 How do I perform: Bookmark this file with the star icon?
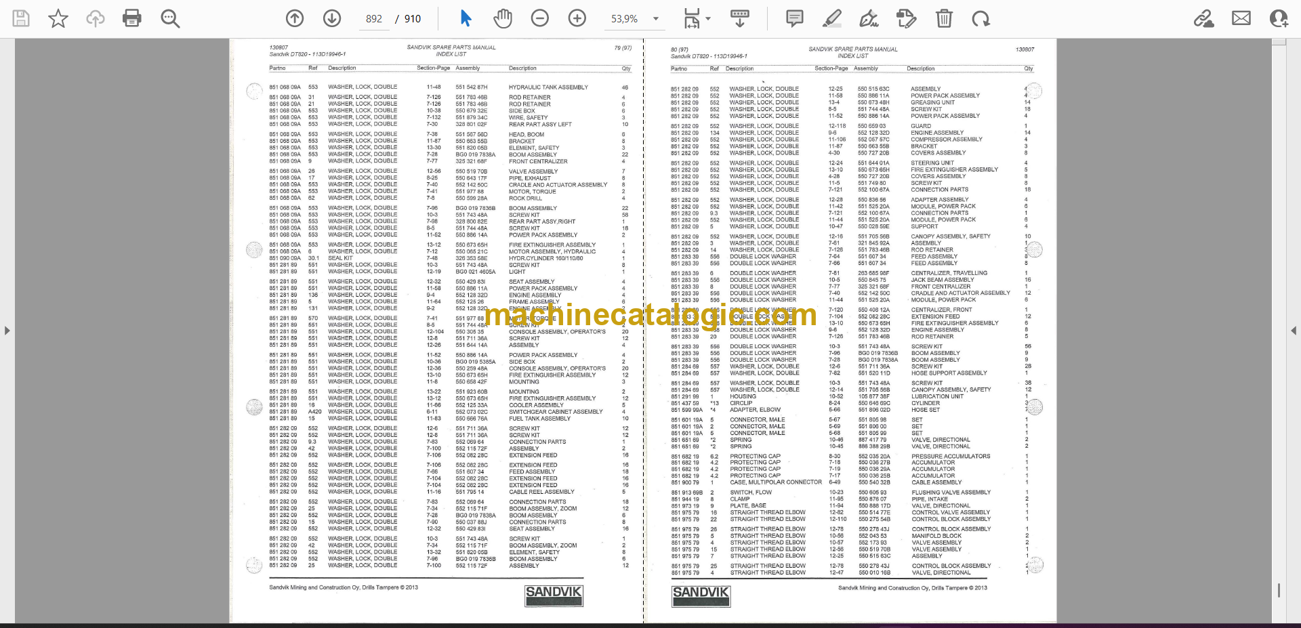[58, 18]
